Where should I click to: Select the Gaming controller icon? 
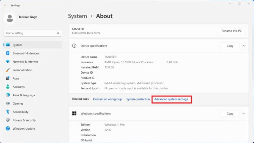click(8, 104)
